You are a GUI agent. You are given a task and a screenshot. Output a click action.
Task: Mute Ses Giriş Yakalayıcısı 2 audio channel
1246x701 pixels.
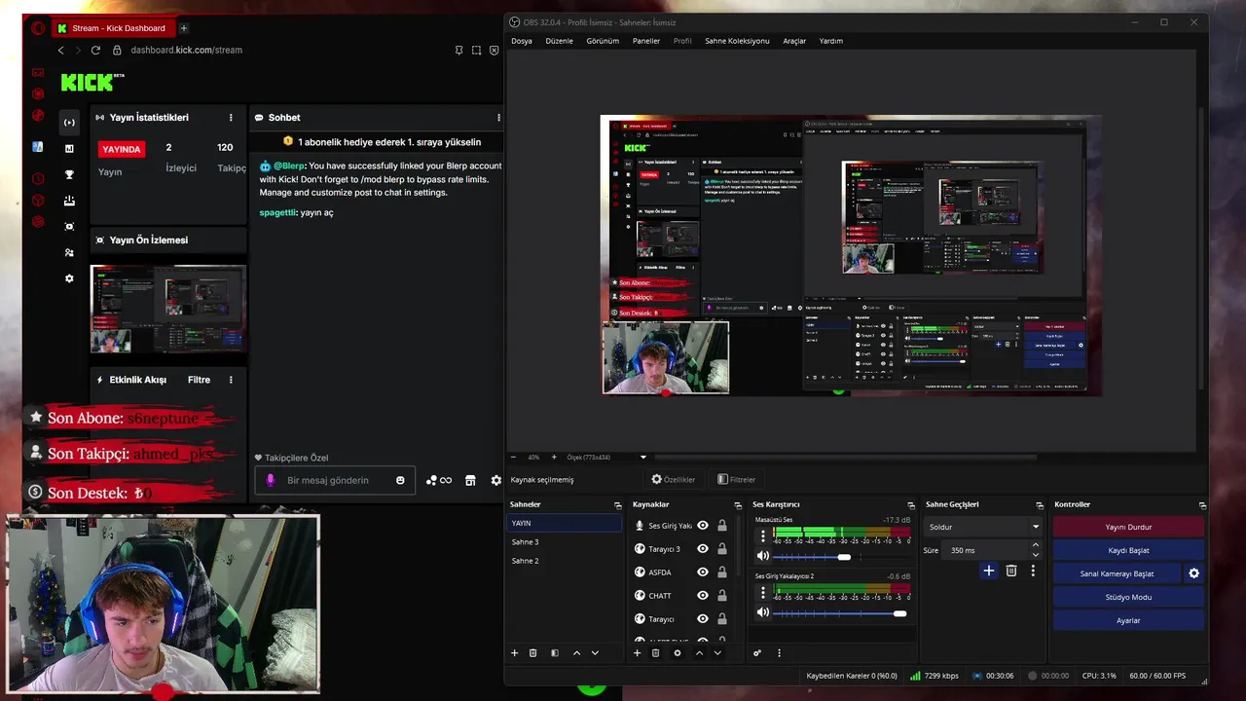[x=763, y=612]
